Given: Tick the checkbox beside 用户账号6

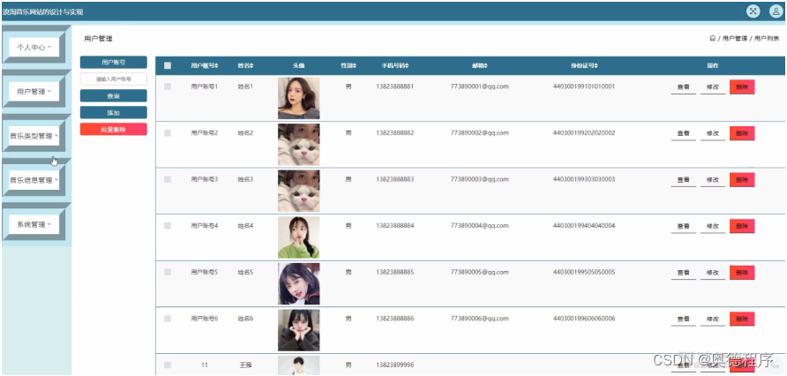Looking at the screenshot, I should (x=168, y=319).
